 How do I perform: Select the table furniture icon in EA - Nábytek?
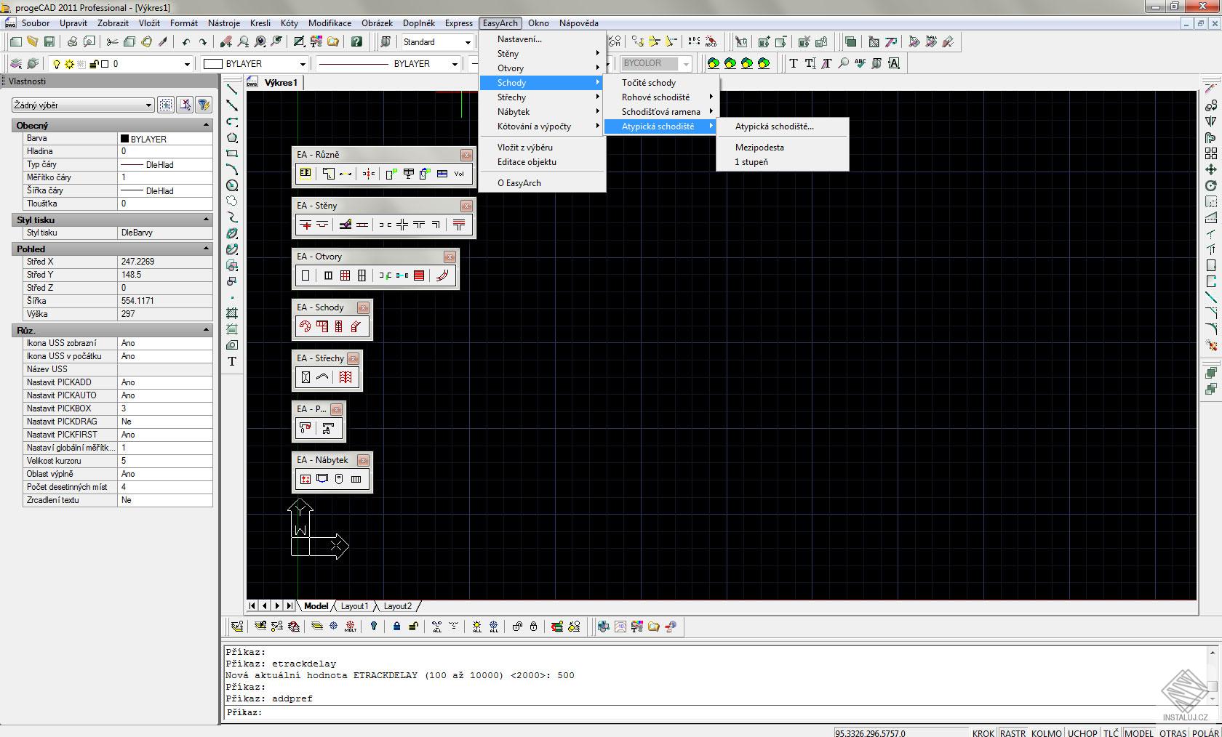click(322, 479)
